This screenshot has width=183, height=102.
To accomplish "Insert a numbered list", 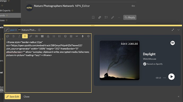I will 59,36.
